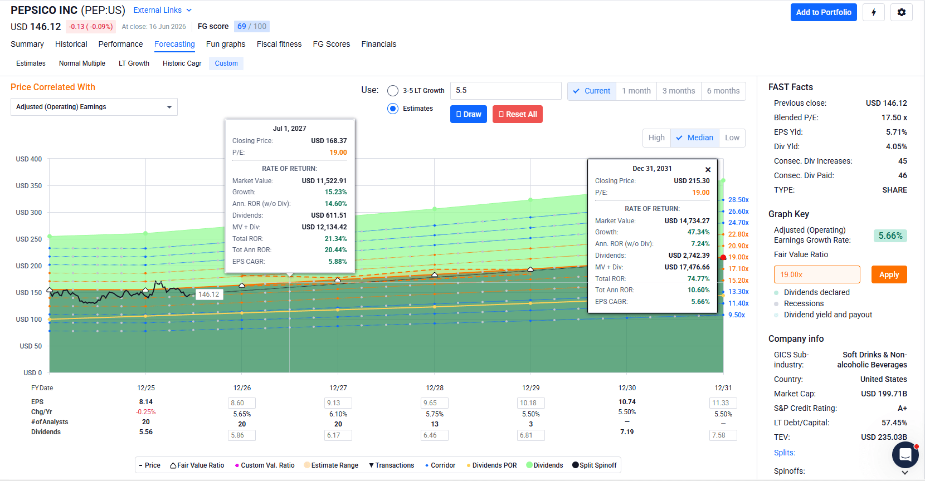Toggle Estimate Range legend item
Screen dimensions: 925x481
coord(331,465)
